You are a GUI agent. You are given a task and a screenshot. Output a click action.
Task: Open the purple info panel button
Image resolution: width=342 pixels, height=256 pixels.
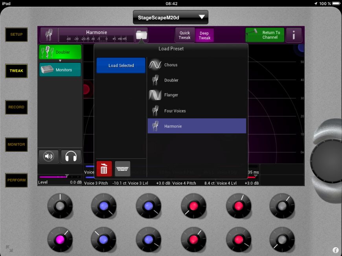click(294, 35)
